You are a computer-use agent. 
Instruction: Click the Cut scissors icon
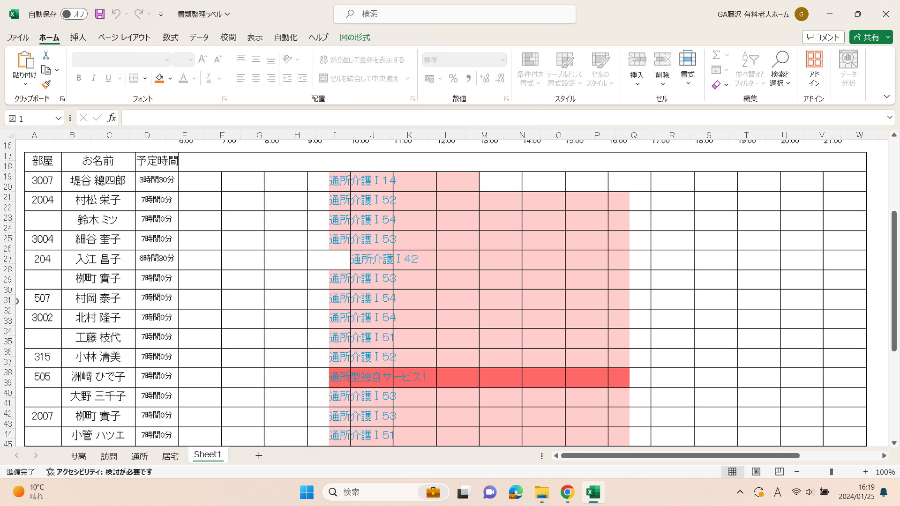[46, 55]
